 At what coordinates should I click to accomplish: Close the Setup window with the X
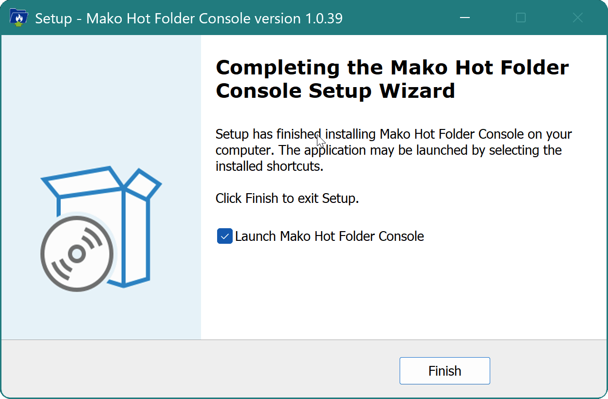[x=577, y=18]
